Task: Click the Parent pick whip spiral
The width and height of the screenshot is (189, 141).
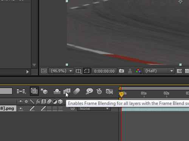Action: tap(73, 108)
